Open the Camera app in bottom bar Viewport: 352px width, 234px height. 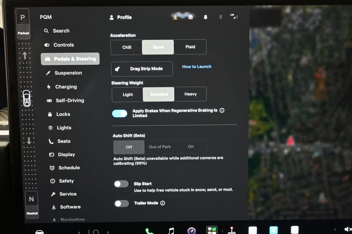pyautogui.click(x=191, y=231)
